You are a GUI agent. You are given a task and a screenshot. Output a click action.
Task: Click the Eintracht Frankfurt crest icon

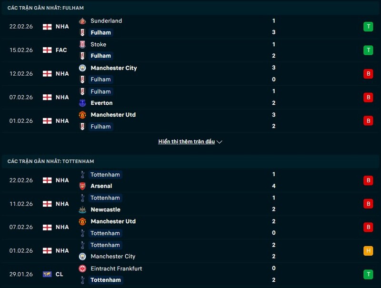point(82,268)
